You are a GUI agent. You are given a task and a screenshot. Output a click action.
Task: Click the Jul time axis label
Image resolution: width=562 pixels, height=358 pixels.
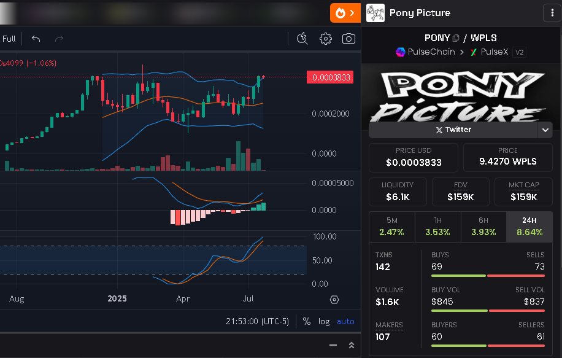click(x=248, y=299)
